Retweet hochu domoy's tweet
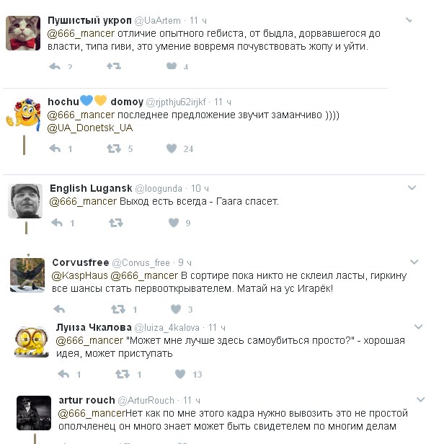 point(114,149)
